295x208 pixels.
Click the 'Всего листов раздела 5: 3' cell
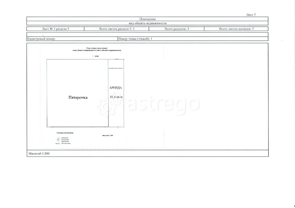[x=117, y=29]
